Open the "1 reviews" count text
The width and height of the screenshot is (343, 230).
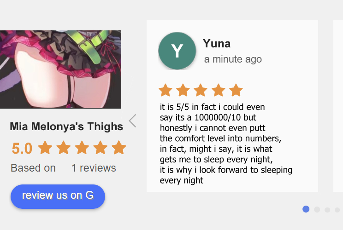click(x=94, y=168)
